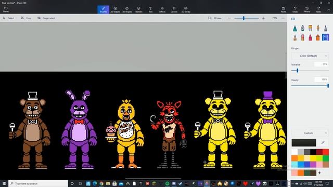333x187 pixels.
Task: Open the Canvas tab
Action: [174, 9]
